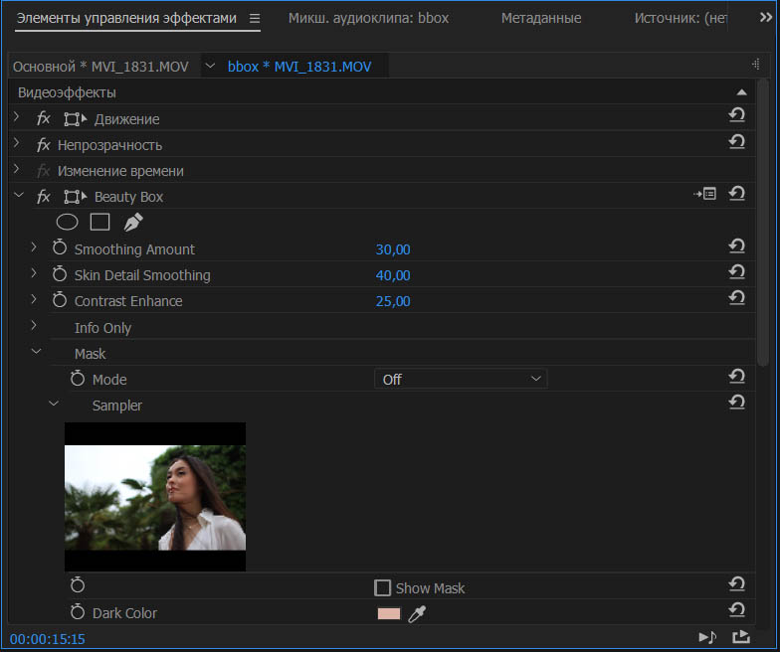Open Dark Color swatch picker
The height and width of the screenshot is (652, 780).
coord(389,614)
